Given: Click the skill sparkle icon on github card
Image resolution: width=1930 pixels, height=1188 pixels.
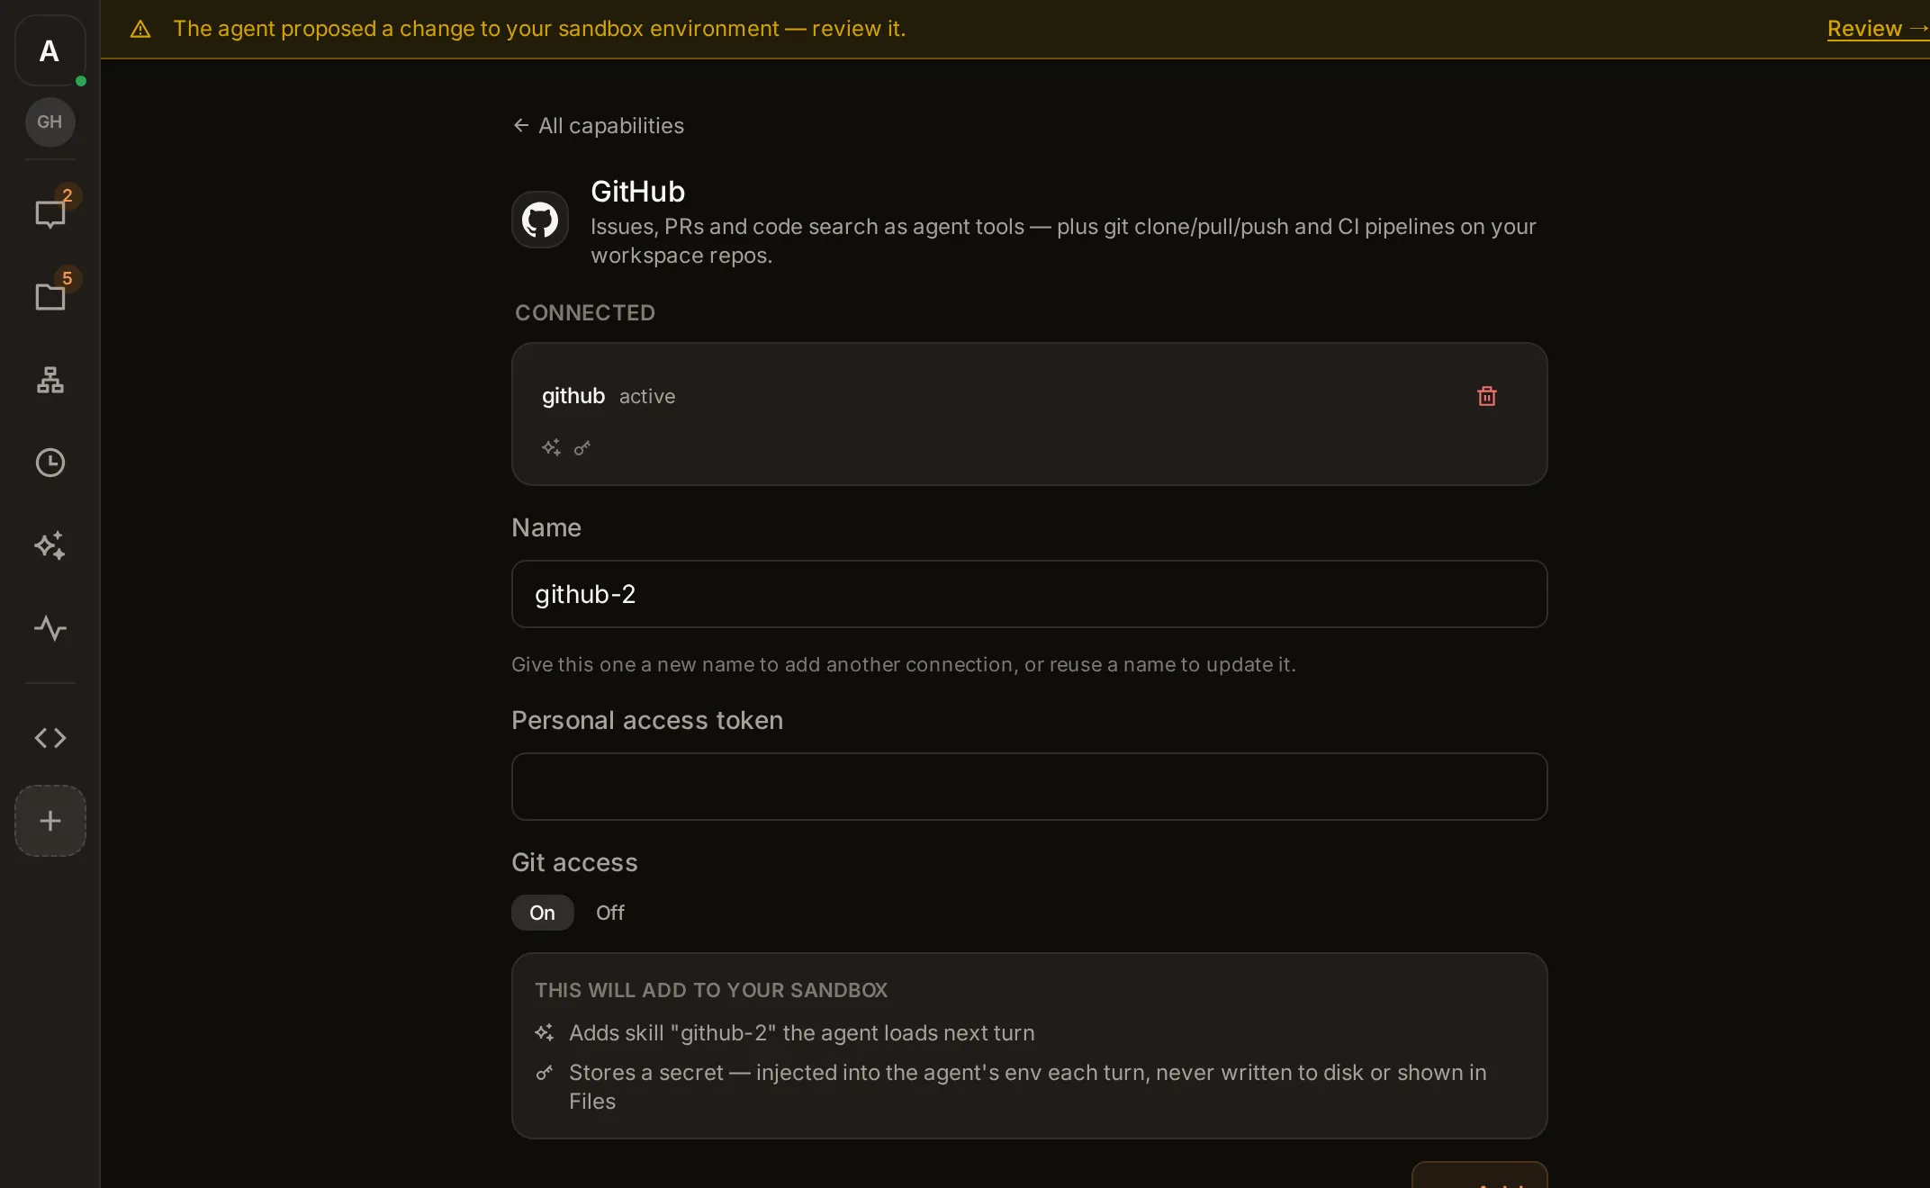Looking at the screenshot, I should [x=551, y=447].
